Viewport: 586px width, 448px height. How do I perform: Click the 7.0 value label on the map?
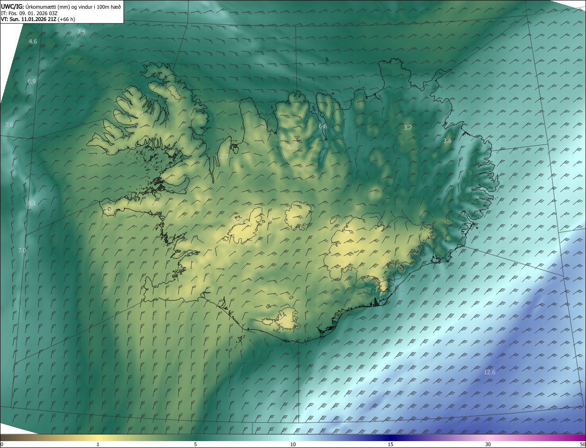[22, 250]
